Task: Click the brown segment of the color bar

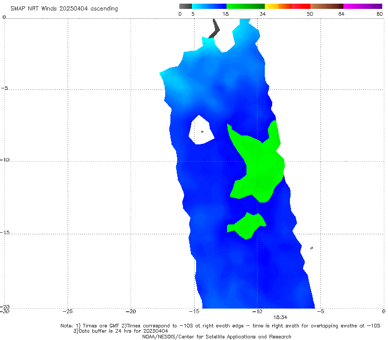Action: click(327, 6)
